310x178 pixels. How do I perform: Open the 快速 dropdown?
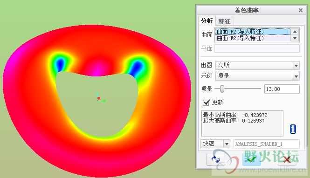point(215,144)
